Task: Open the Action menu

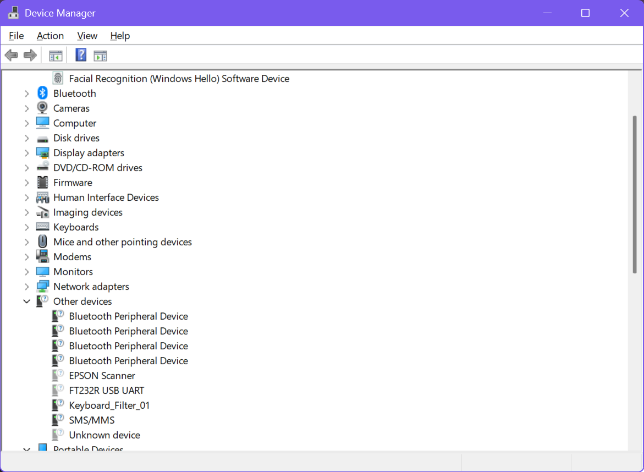Action: pyautogui.click(x=50, y=36)
